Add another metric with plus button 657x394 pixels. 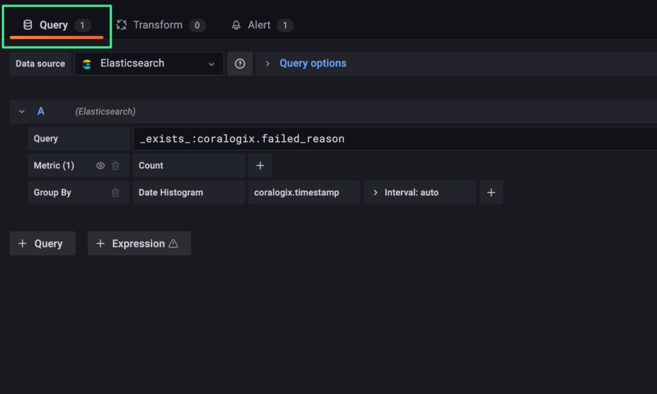(x=260, y=166)
